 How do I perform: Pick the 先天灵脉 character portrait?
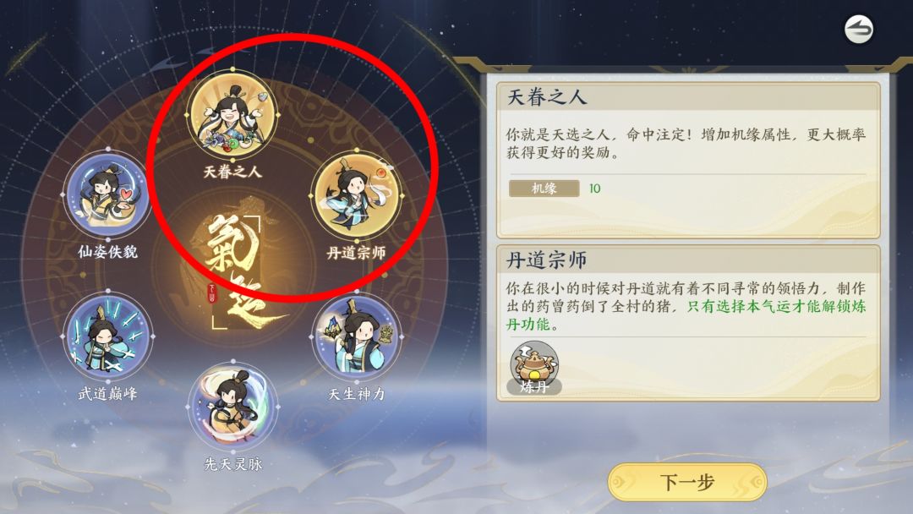233,407
